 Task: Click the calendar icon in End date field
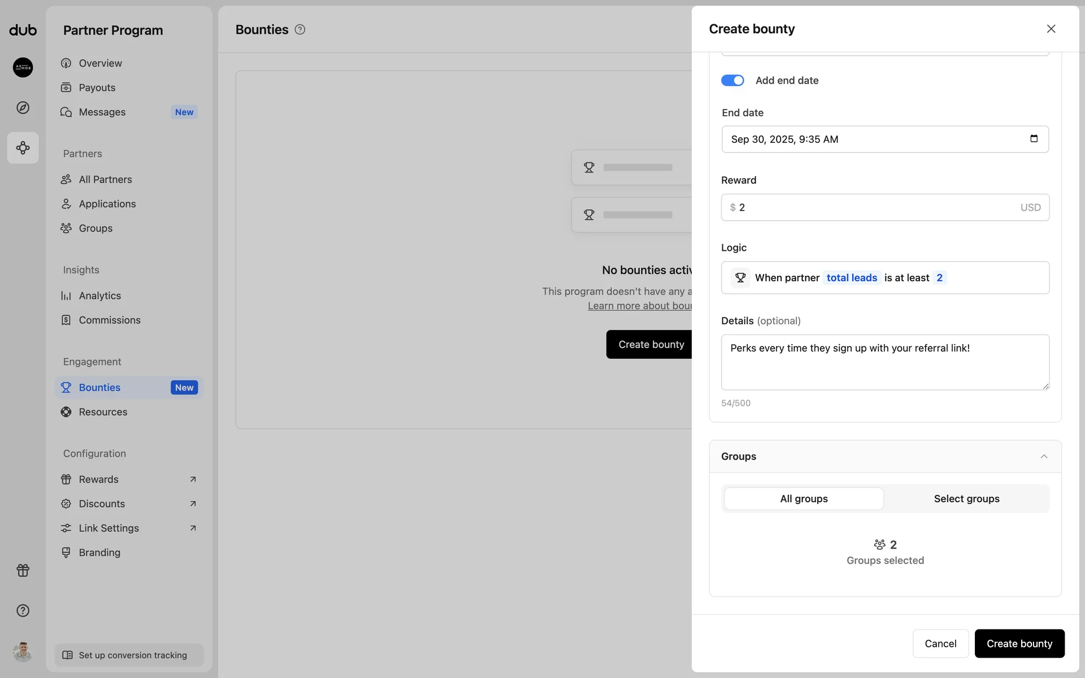(1034, 139)
